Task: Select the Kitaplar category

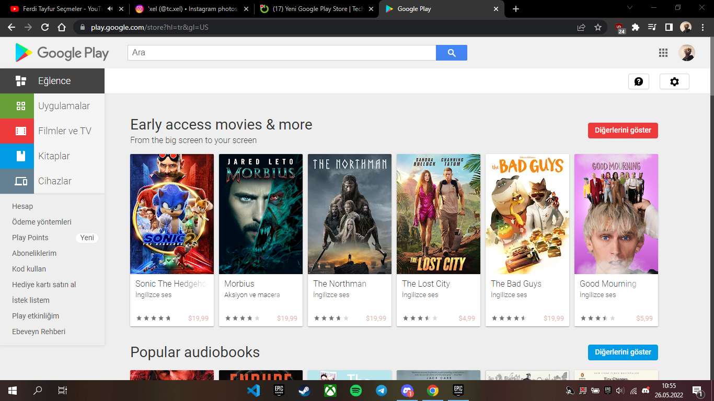Action: (52, 156)
